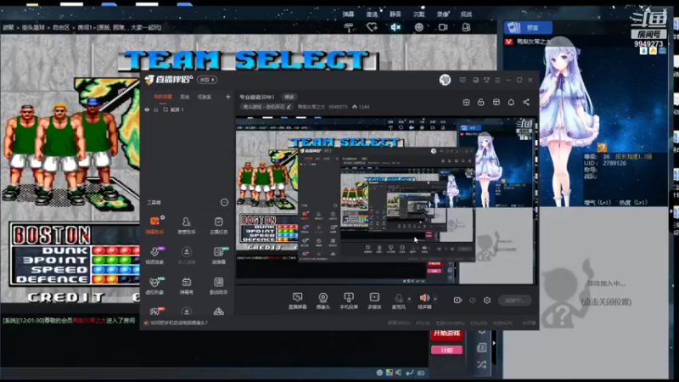Click the user avatar in title bar
Image resolution: width=679 pixels, height=382 pixels.
[x=445, y=80]
